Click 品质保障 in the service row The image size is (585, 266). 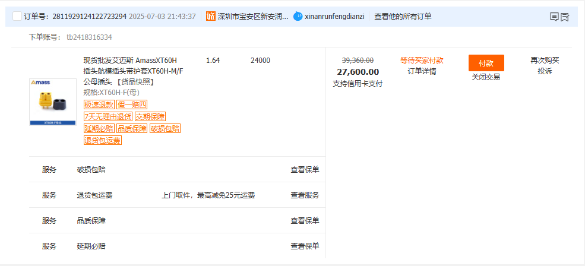(x=91, y=220)
